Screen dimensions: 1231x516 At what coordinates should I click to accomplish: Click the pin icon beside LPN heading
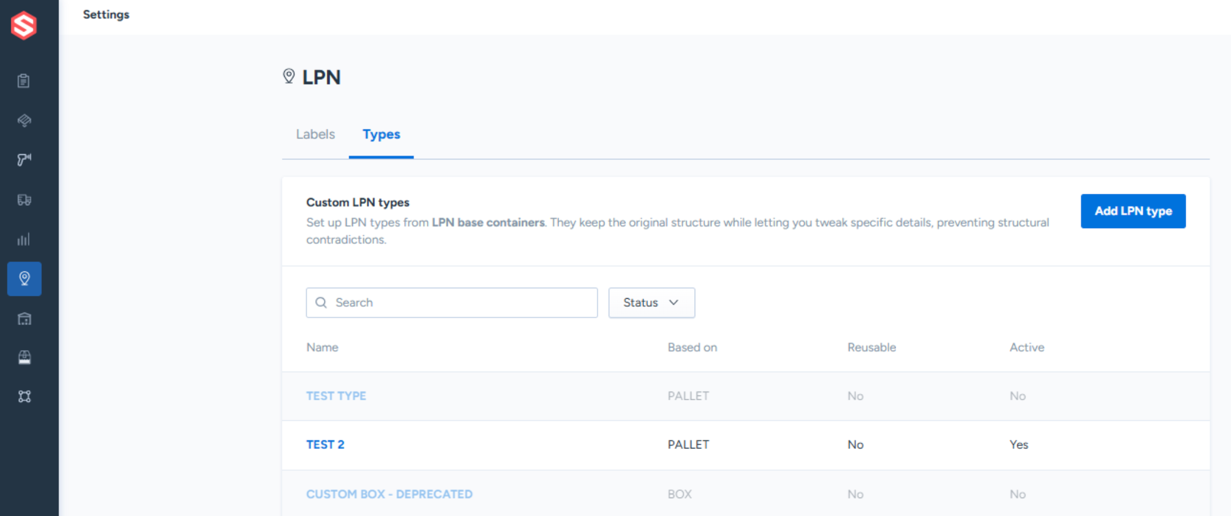pyautogui.click(x=289, y=76)
